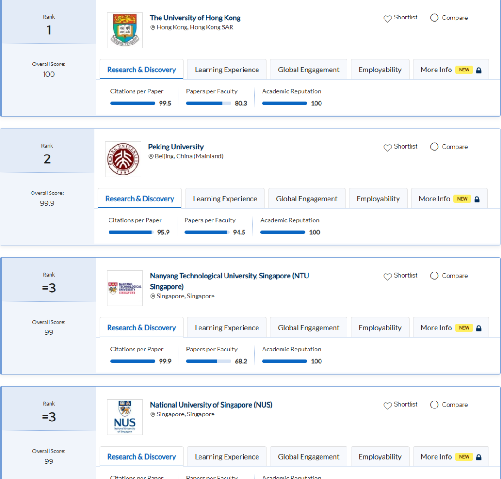The height and width of the screenshot is (479, 501).
Task: Select Global Engagement tab for NUS
Action: pyautogui.click(x=308, y=457)
